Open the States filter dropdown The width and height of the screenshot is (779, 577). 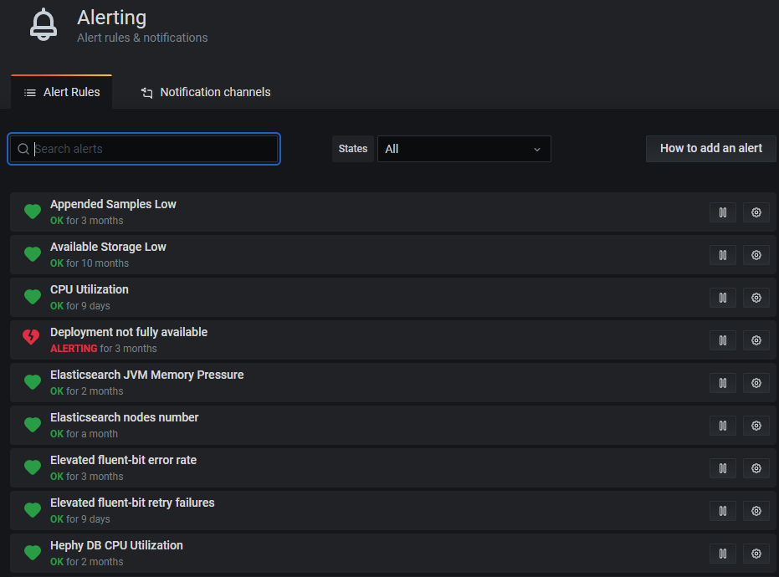click(464, 149)
